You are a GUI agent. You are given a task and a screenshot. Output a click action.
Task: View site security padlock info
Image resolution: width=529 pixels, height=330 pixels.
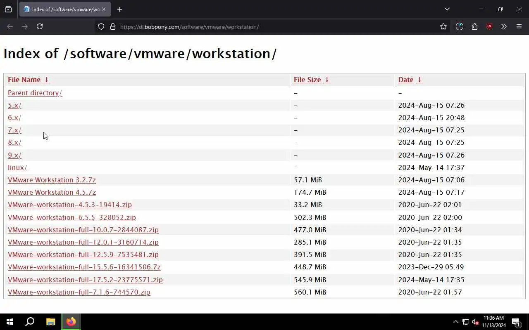112,26
